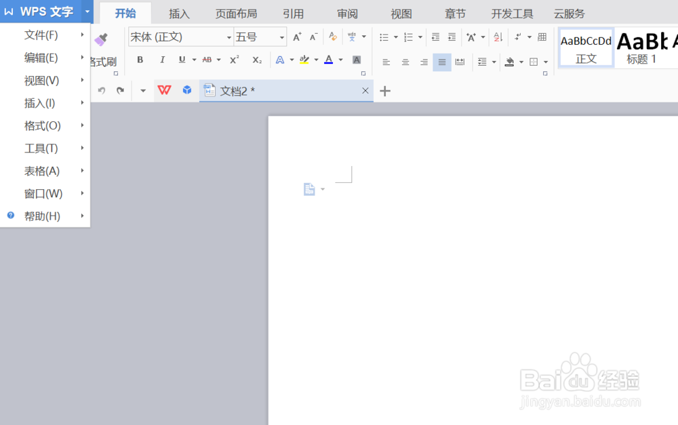Select the 格式刷 (Format Painter) tool

pos(102,40)
